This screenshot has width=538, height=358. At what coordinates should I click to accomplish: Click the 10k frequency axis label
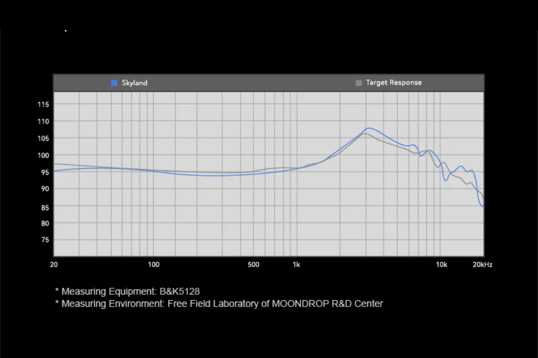(442, 264)
